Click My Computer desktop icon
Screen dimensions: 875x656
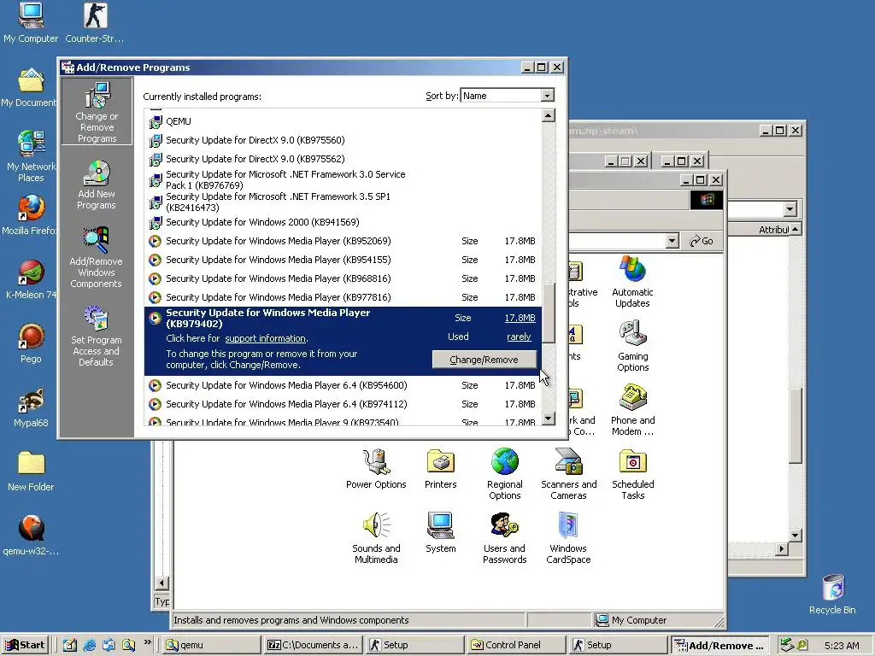pos(31,23)
